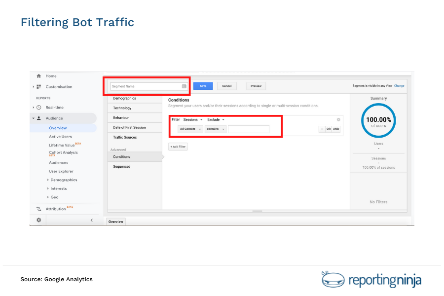Click the AND button
The width and height of the screenshot is (444, 296).
coord(336,129)
